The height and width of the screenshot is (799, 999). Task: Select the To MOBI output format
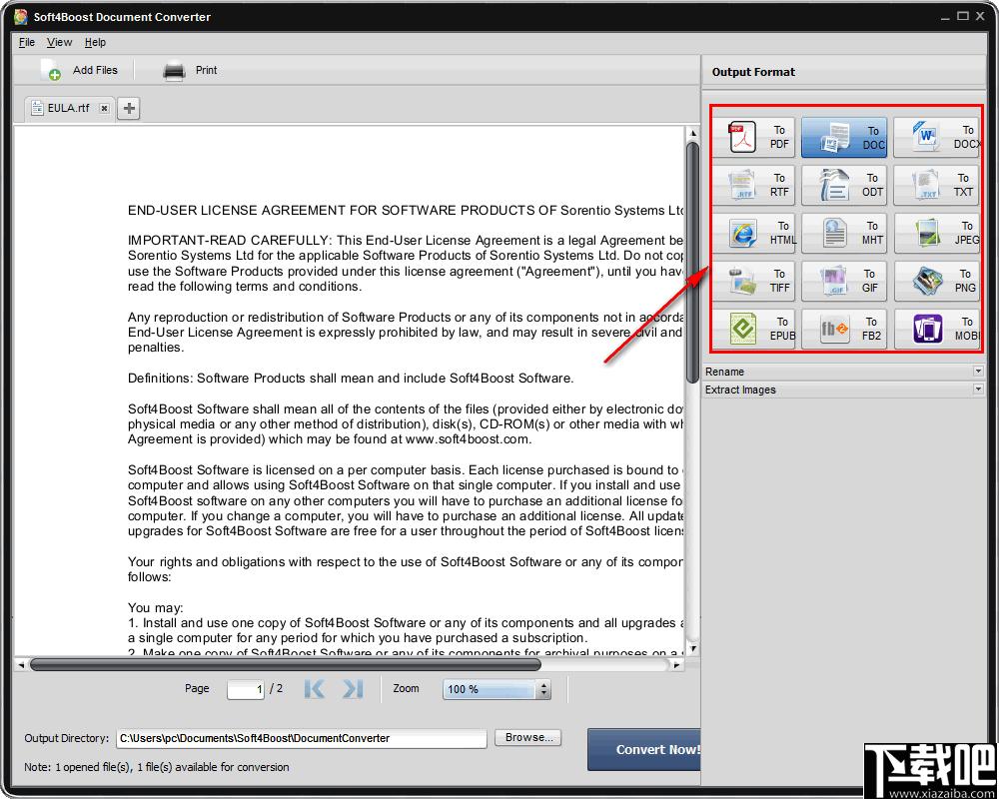tap(937, 329)
